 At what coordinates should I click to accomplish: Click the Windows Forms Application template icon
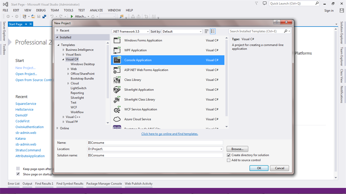117,40
